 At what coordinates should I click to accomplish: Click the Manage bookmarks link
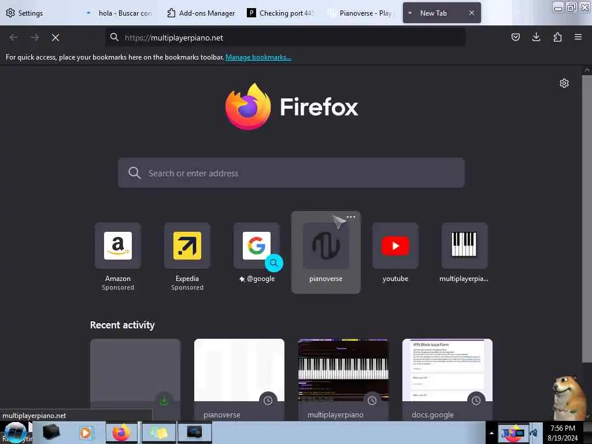(258, 57)
